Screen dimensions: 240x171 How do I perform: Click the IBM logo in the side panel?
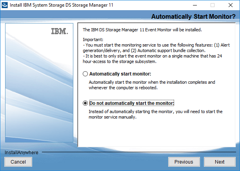point(60,31)
